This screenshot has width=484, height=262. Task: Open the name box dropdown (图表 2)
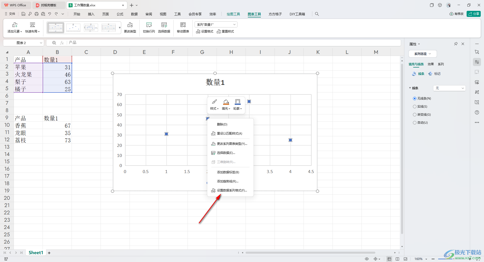(x=41, y=43)
